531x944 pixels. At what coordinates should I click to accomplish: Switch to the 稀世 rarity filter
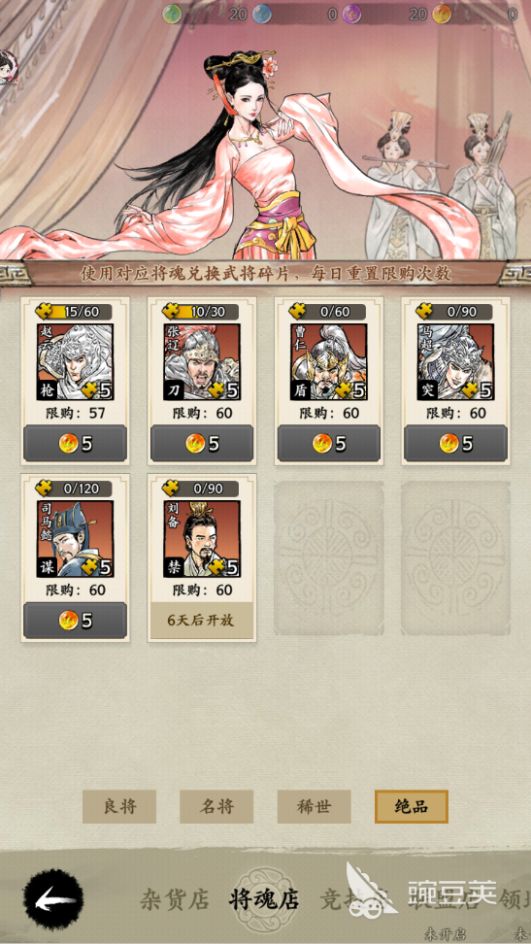(315, 807)
